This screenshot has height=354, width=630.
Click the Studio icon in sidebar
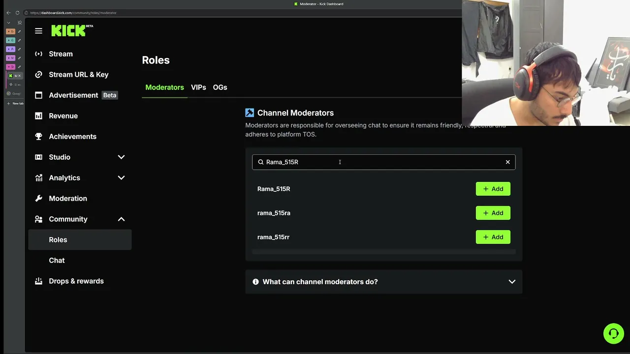pos(38,157)
